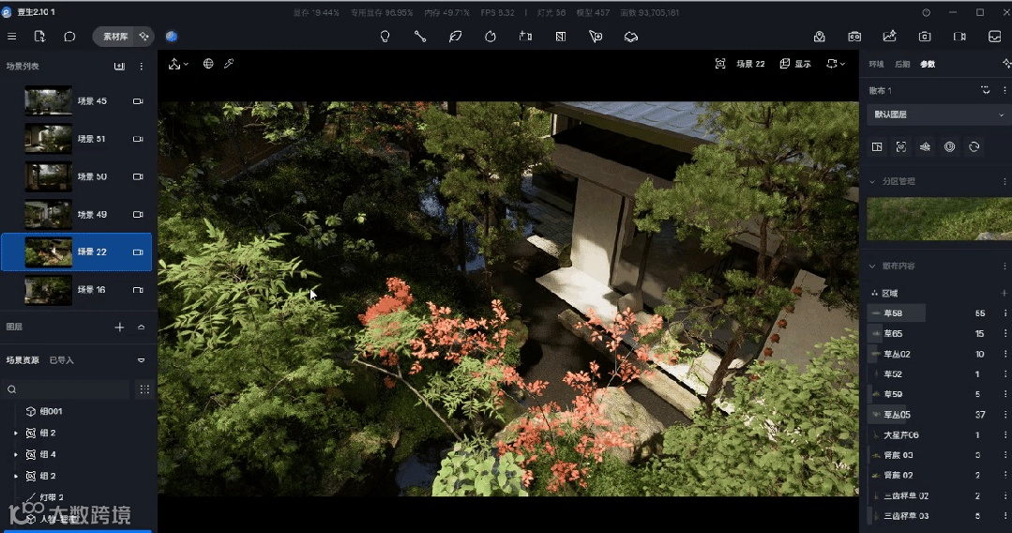Screen dimensions: 1012x533
Task: Add a new item to 区域
Action: 1004,294
